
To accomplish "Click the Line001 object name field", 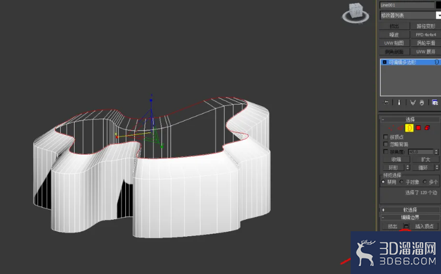I will 407,5.
